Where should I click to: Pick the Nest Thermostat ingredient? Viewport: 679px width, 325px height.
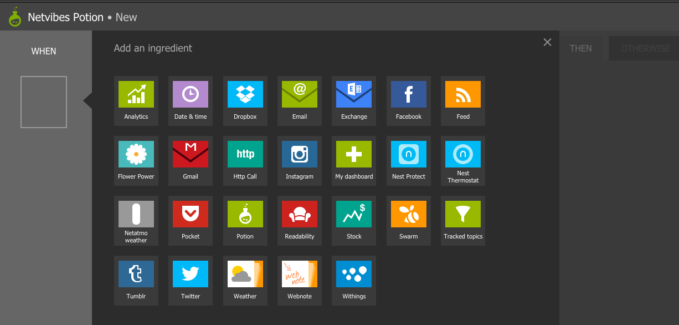pyautogui.click(x=463, y=161)
